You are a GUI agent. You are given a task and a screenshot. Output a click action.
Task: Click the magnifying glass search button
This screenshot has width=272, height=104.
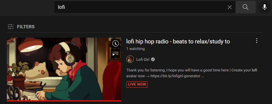click(245, 7)
